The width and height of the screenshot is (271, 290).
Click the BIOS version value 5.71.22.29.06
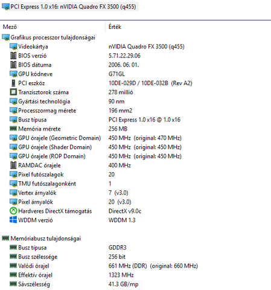click(124, 56)
